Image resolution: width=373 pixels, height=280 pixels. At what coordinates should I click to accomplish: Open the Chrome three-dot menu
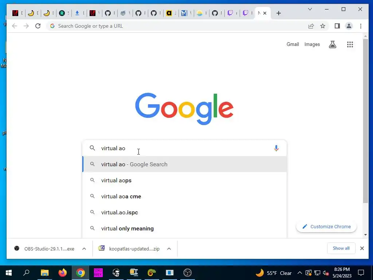click(x=361, y=26)
